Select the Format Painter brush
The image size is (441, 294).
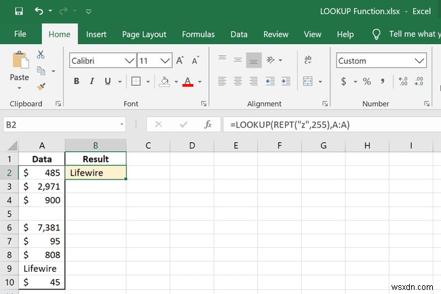pyautogui.click(x=41, y=87)
